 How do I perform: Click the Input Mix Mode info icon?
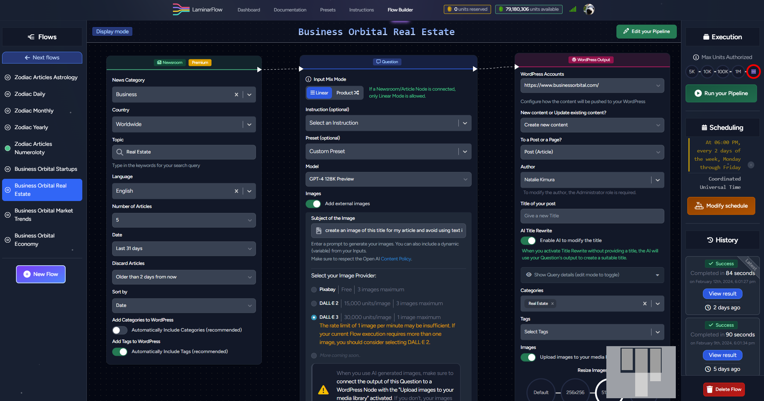[x=308, y=79]
